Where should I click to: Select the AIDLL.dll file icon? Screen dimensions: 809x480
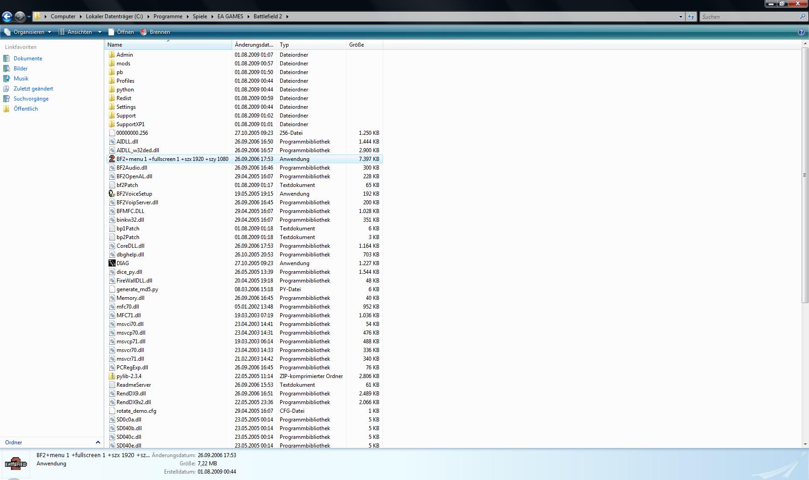pos(112,142)
